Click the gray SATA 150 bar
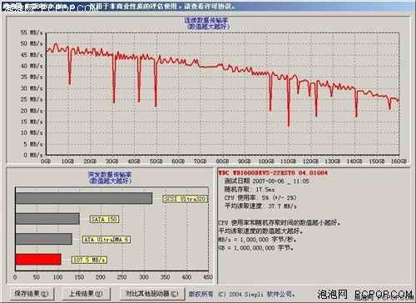 47,219
